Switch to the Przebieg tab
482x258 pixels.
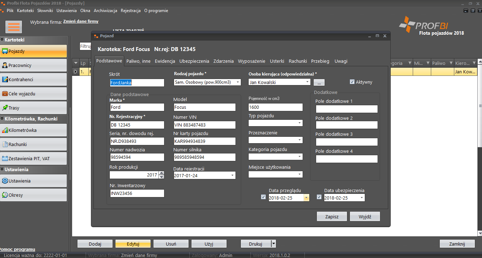tap(320, 61)
